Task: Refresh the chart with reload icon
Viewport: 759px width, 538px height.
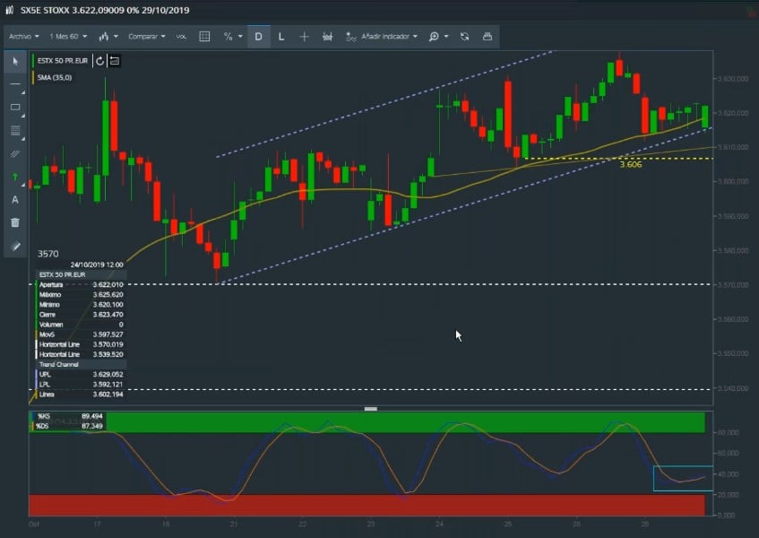Action: 464,37
